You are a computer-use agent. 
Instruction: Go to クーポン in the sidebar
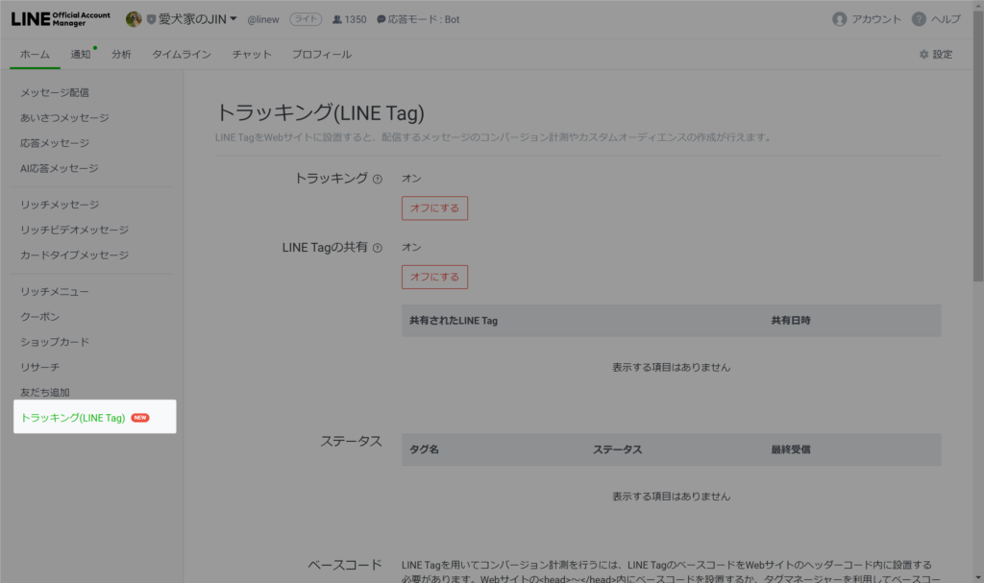(39, 316)
